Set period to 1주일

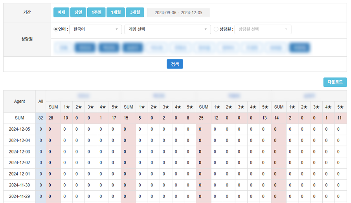[x=96, y=13]
